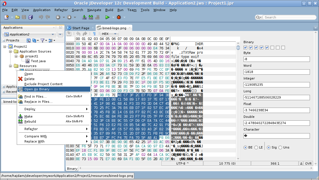This screenshot has height=180, width=319.
Task: Collapse the Application Sources tree node
Action: pos(11,51)
